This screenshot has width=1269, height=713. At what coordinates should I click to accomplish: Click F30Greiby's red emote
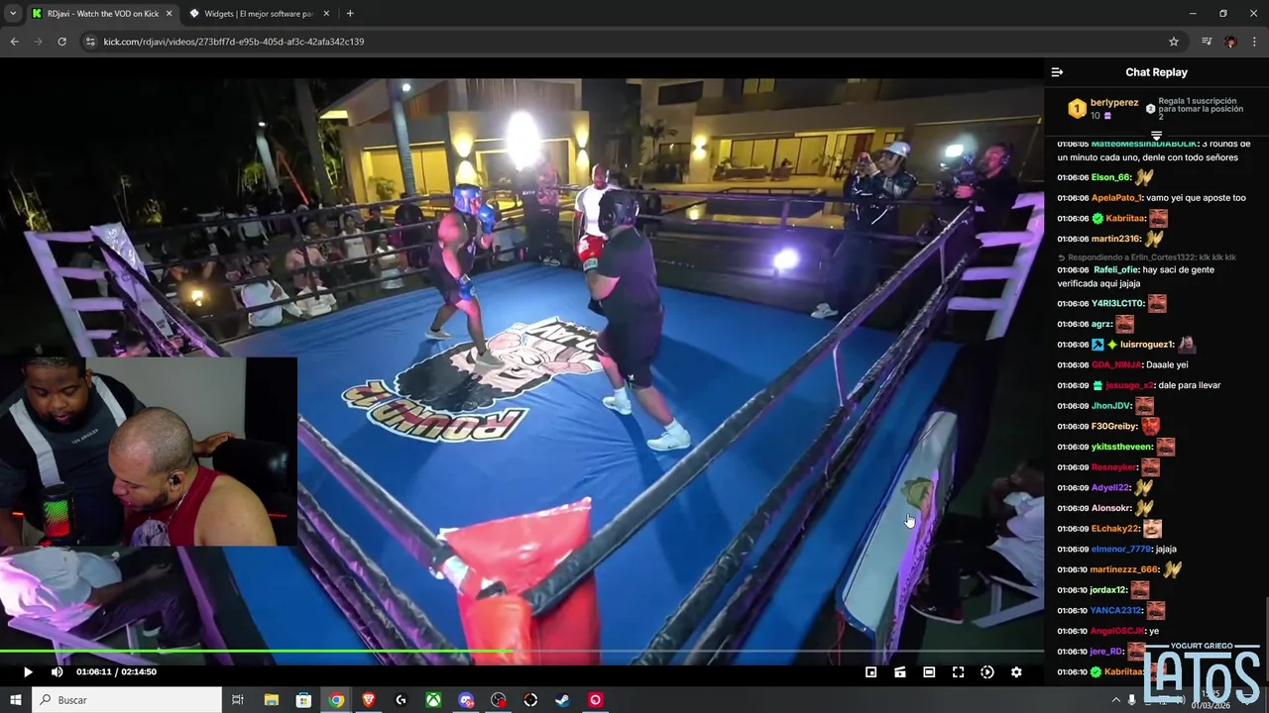tap(1150, 427)
